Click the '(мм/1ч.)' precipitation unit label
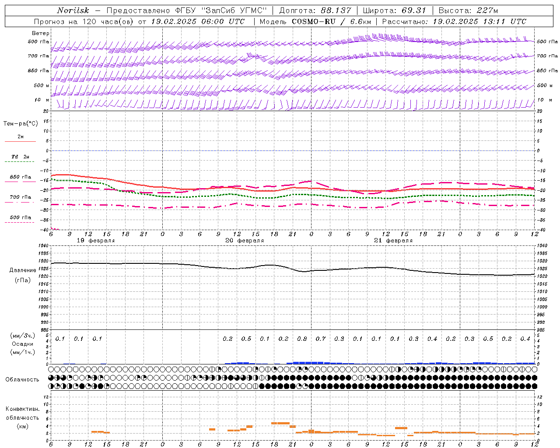The height and width of the screenshot is (448, 560). (x=23, y=352)
